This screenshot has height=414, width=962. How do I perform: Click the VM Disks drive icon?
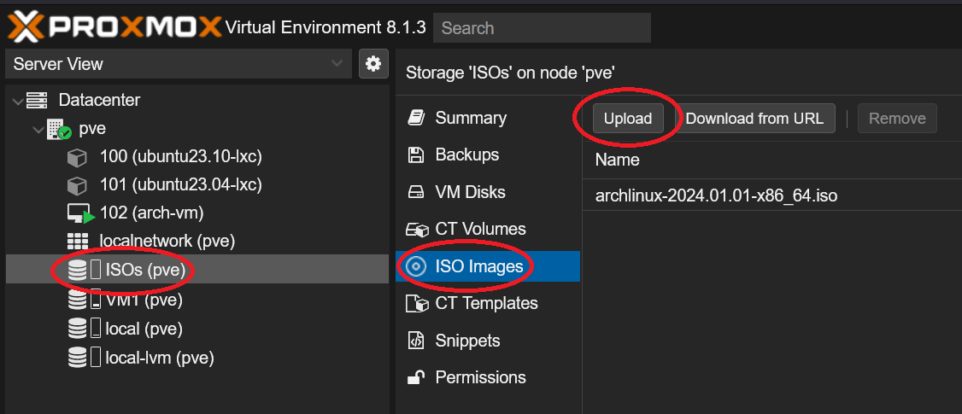(x=416, y=193)
